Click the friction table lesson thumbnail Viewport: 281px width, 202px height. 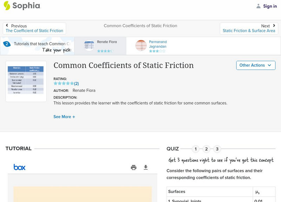26,80
